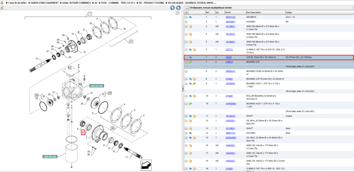The width and height of the screenshot is (354, 172).
Task: Click the box icon for part 191367C1
Action: (190, 34)
